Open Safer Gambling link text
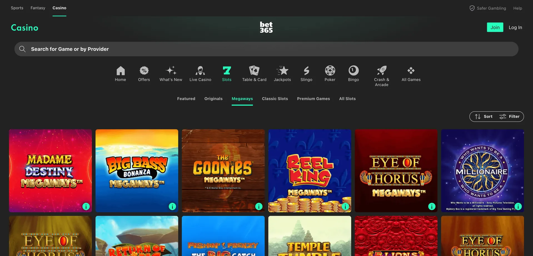Screen dimensions: 533x256 pos(491,8)
